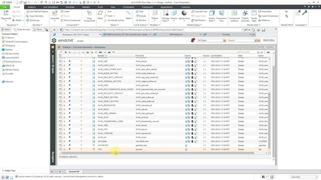Click the search magnifier icon in Windchill

pos(256,40)
